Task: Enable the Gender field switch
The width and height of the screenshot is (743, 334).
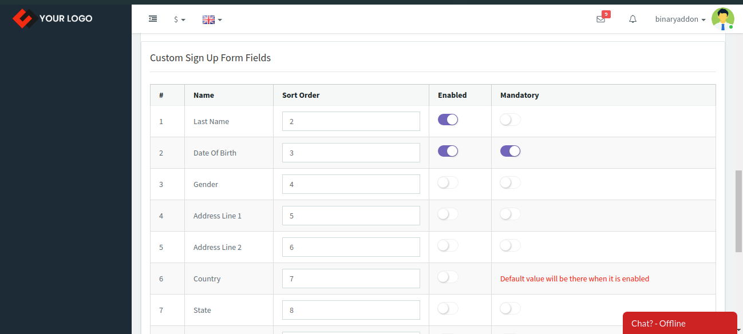Action: pos(448,182)
